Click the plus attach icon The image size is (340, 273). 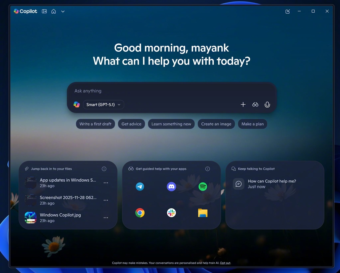click(243, 104)
